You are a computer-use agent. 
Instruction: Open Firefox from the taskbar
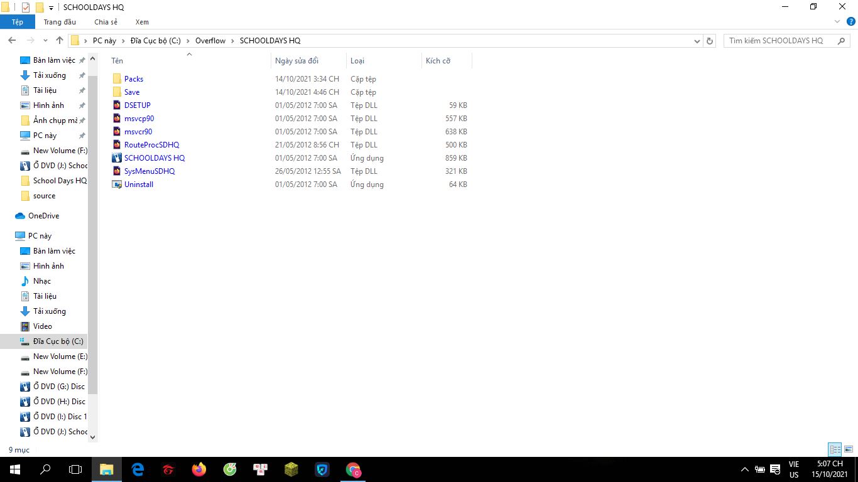[199, 469]
